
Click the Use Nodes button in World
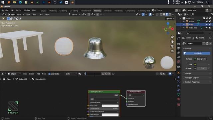[197, 53]
